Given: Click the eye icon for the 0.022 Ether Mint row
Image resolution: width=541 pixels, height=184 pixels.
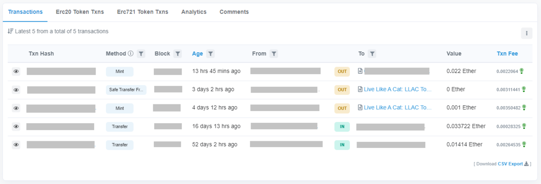Looking at the screenshot, I should pos(16,72).
